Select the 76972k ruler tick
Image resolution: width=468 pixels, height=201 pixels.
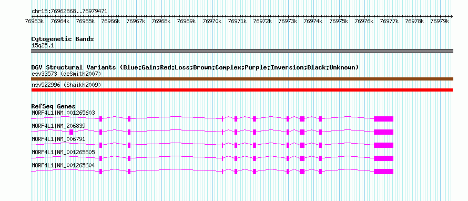tap(262, 22)
